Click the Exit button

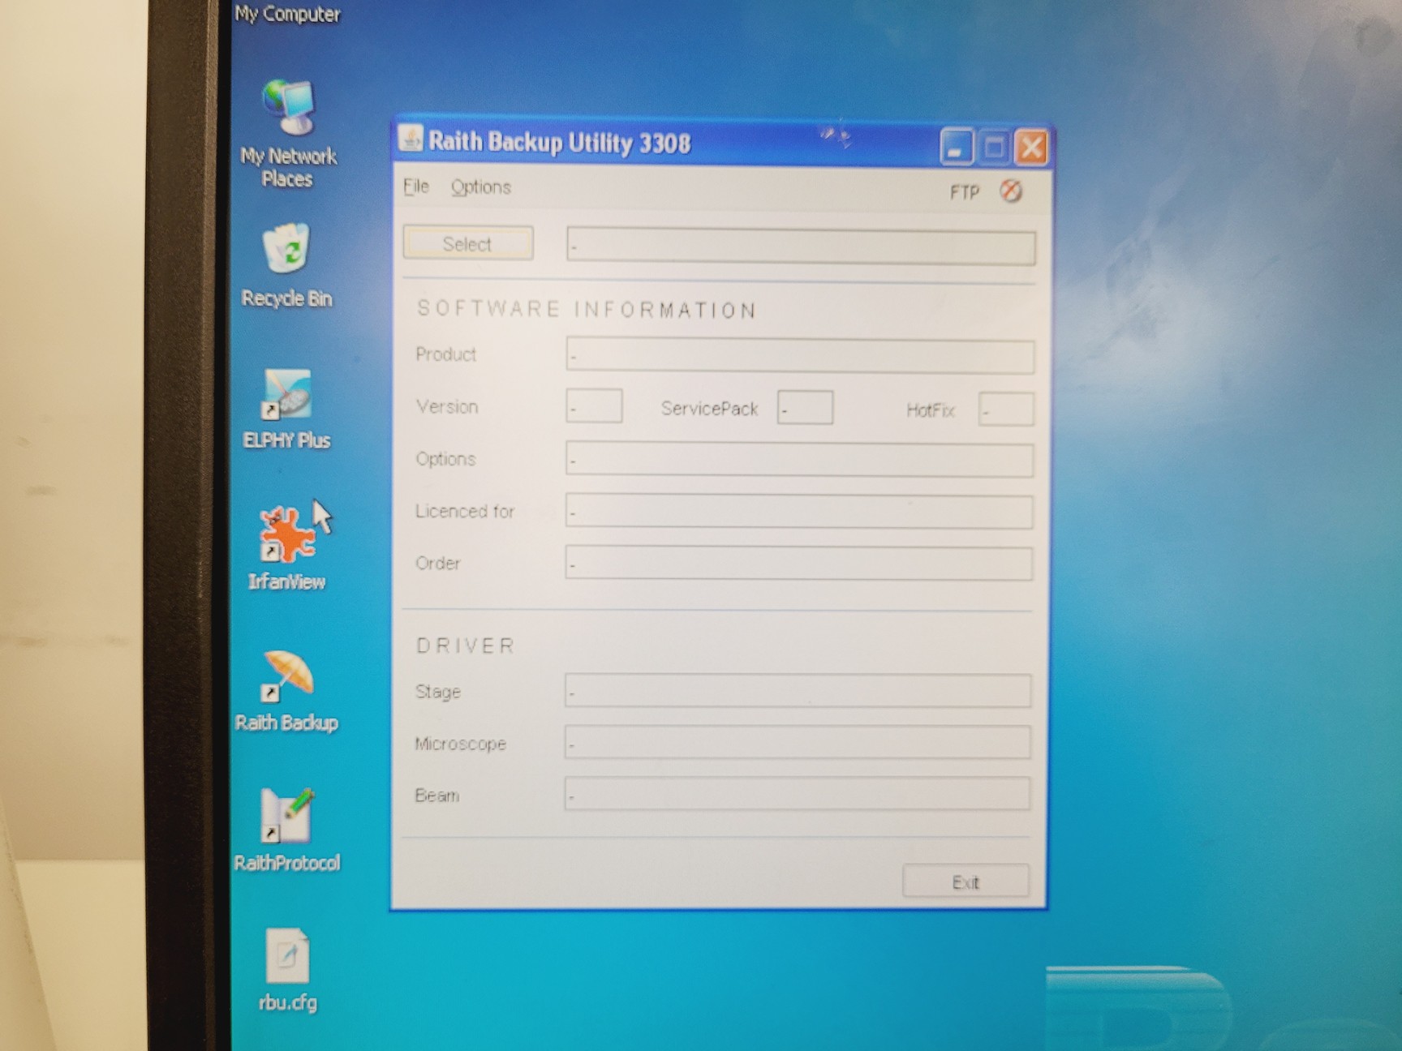point(965,882)
